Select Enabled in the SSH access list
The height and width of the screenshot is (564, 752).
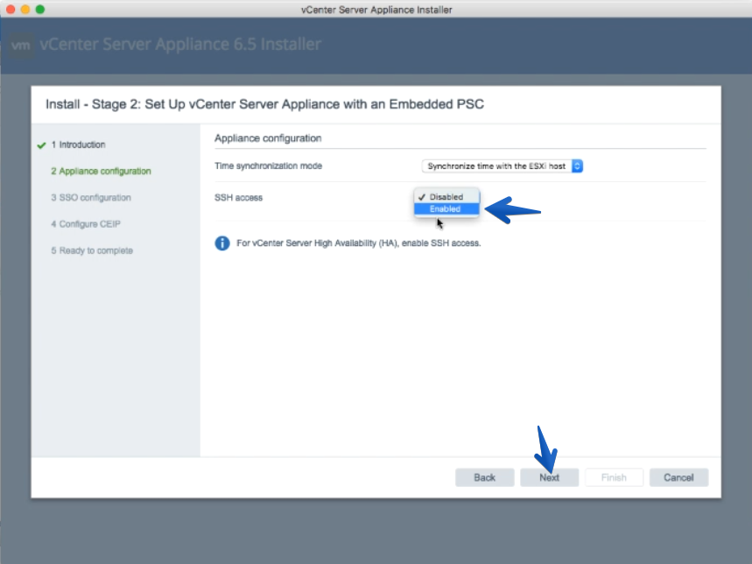tap(446, 209)
